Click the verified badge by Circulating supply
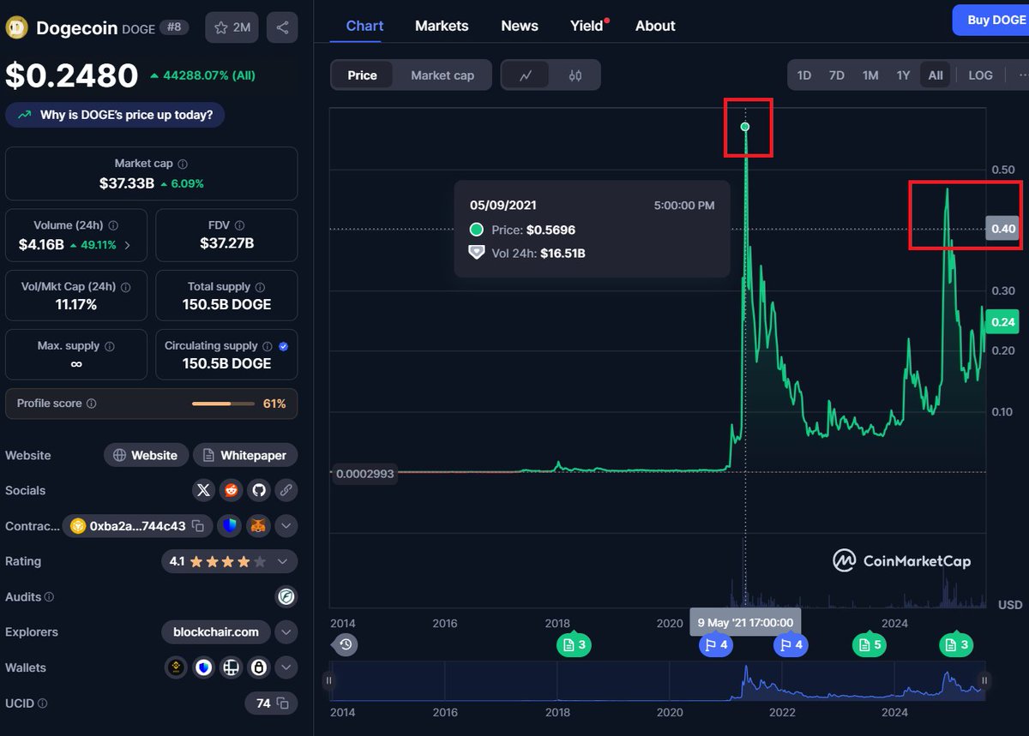The height and width of the screenshot is (736, 1029). 284,346
